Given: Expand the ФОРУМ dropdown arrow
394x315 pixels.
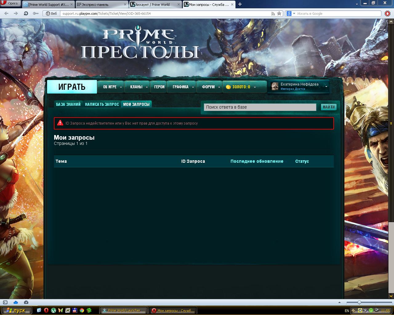Looking at the screenshot, I should (219, 87).
